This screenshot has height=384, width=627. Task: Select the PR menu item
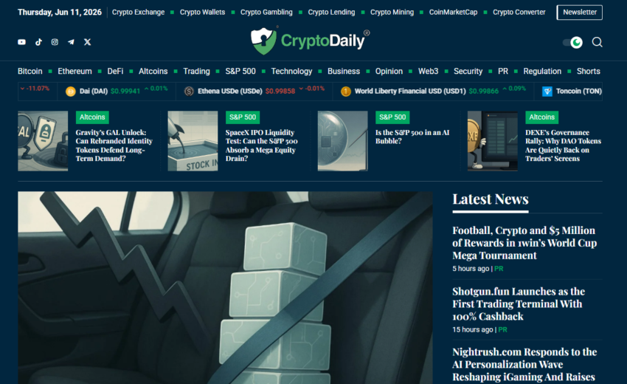[503, 72]
